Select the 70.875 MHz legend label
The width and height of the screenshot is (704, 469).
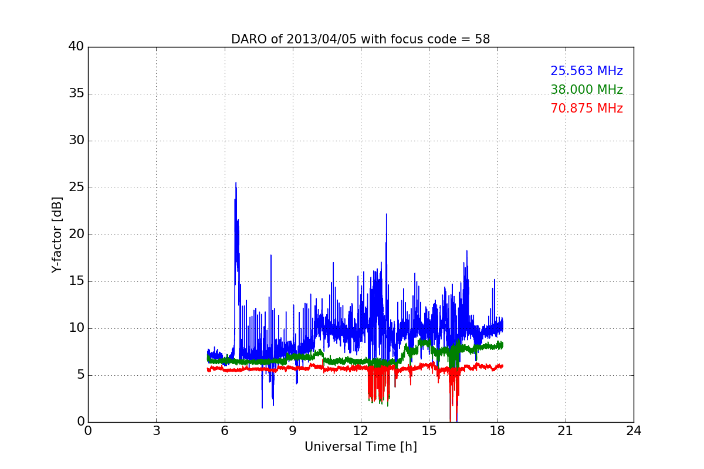click(x=587, y=108)
